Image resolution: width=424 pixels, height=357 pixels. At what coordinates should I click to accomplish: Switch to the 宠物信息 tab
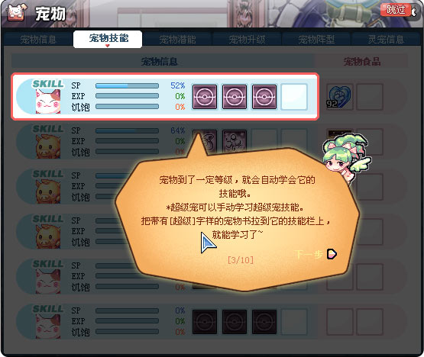click(38, 40)
